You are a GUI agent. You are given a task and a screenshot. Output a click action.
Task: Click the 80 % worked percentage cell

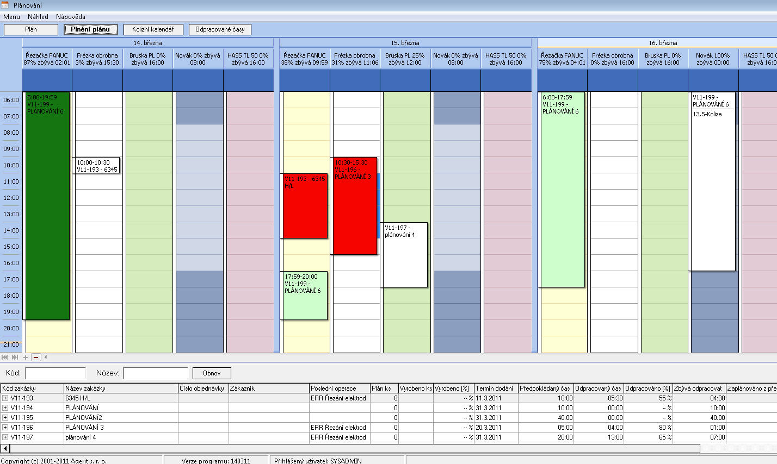click(648, 428)
